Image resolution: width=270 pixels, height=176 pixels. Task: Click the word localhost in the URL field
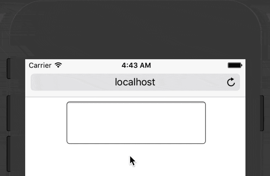point(135,82)
